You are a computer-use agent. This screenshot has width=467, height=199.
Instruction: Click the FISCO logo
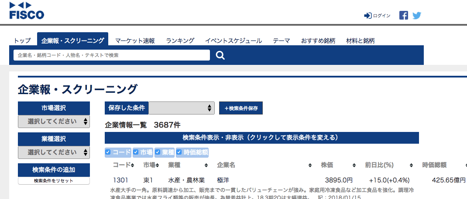[27, 11]
